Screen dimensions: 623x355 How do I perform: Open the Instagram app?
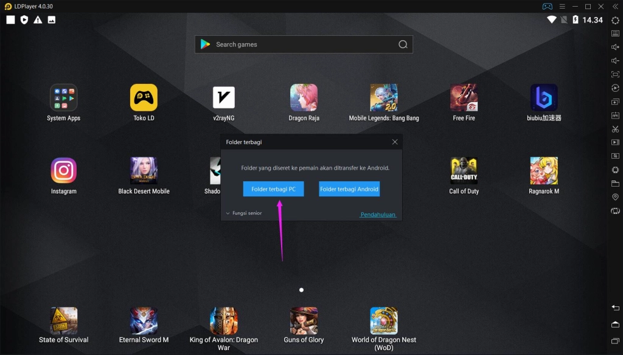(x=63, y=176)
